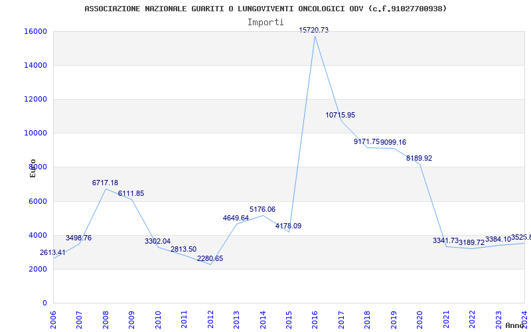Image resolution: width=531 pixels, height=332 pixels.
Task: Select the Importi subtitle
Action: click(x=265, y=23)
